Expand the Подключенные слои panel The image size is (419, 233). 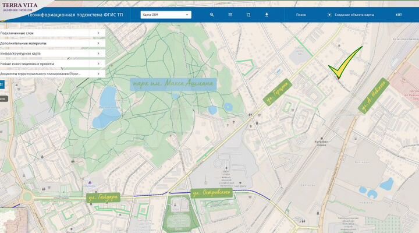(x=50, y=33)
